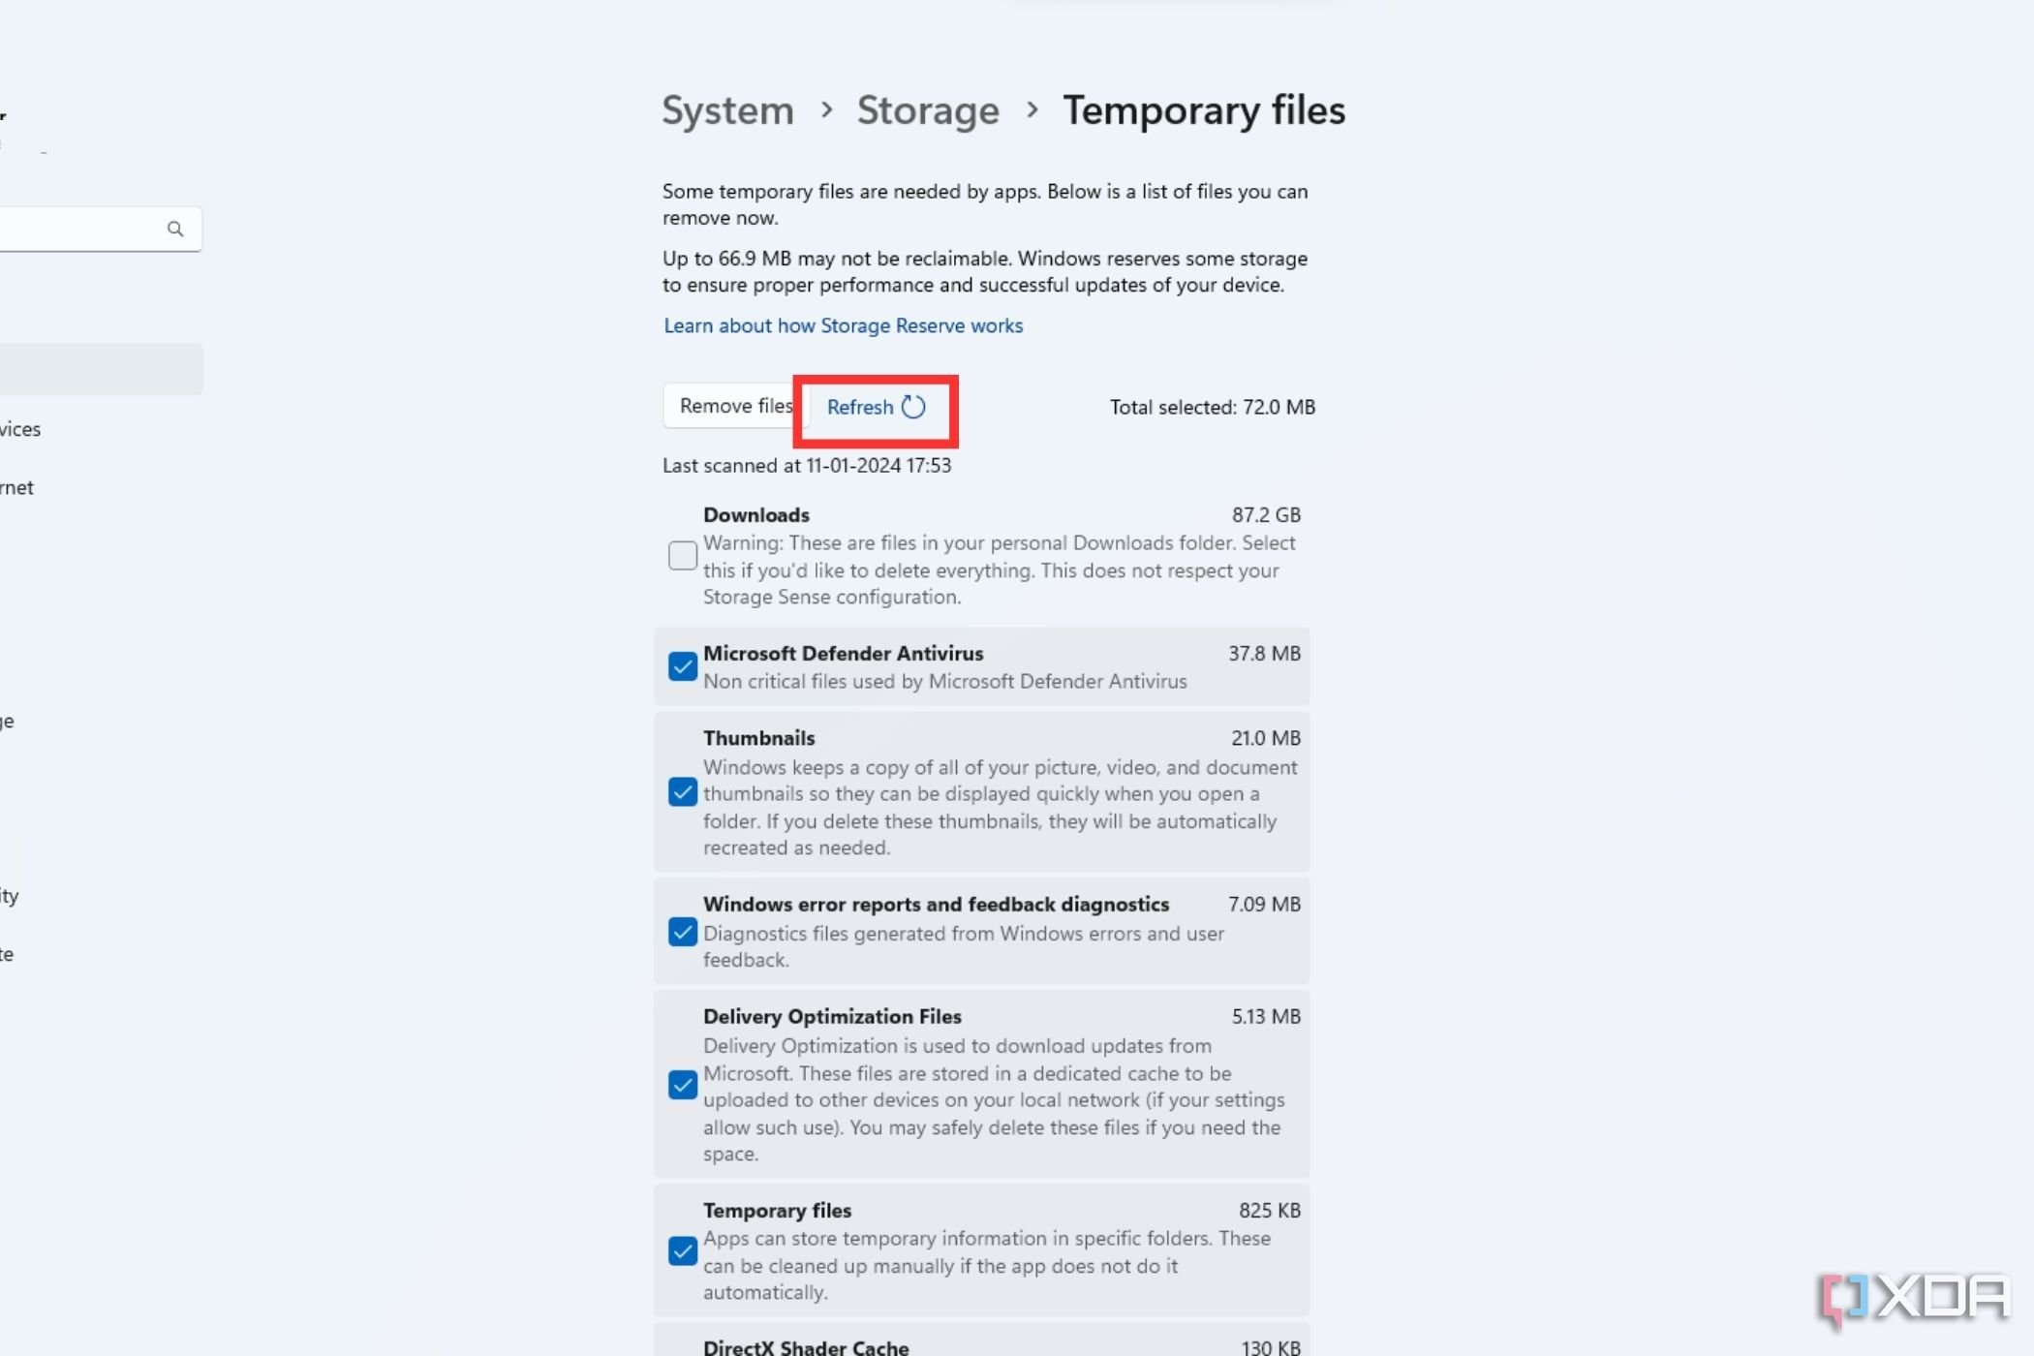Enable the Downloads folder checkbox

(683, 555)
